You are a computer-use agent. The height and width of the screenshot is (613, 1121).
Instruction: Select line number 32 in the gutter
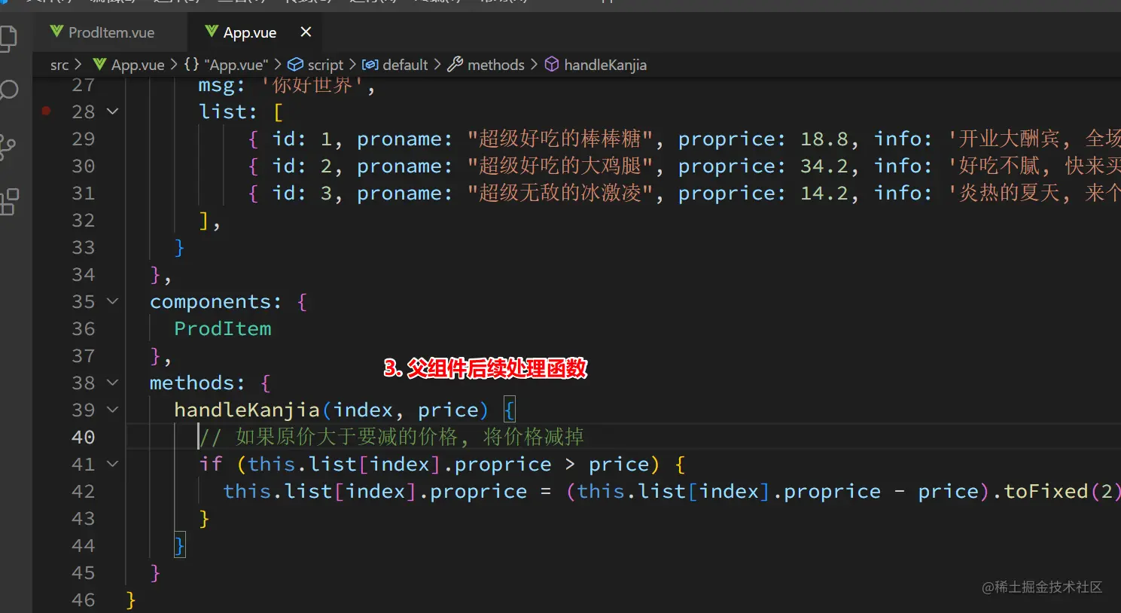click(84, 220)
